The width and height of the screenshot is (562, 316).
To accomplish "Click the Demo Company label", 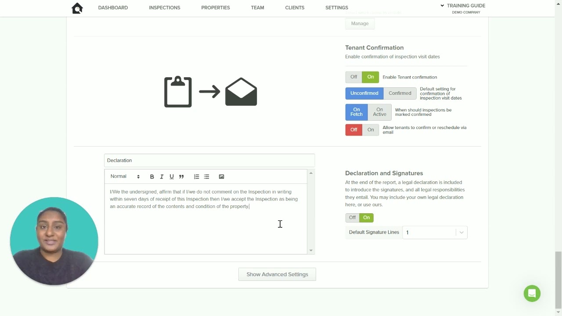I will coord(466,12).
